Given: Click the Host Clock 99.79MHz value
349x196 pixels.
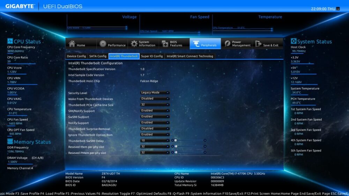Looking at the screenshot, I should 299,51.
